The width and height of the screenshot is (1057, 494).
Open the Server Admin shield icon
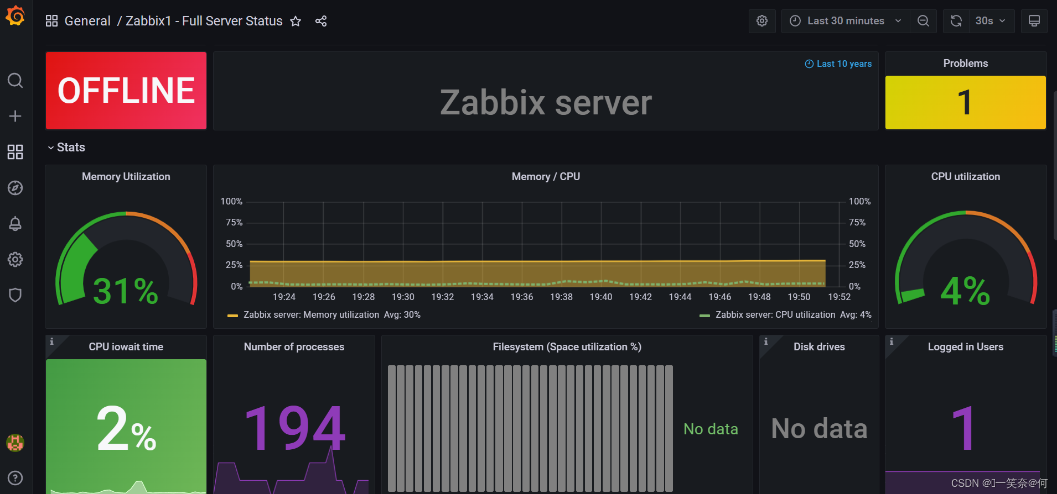(x=15, y=295)
